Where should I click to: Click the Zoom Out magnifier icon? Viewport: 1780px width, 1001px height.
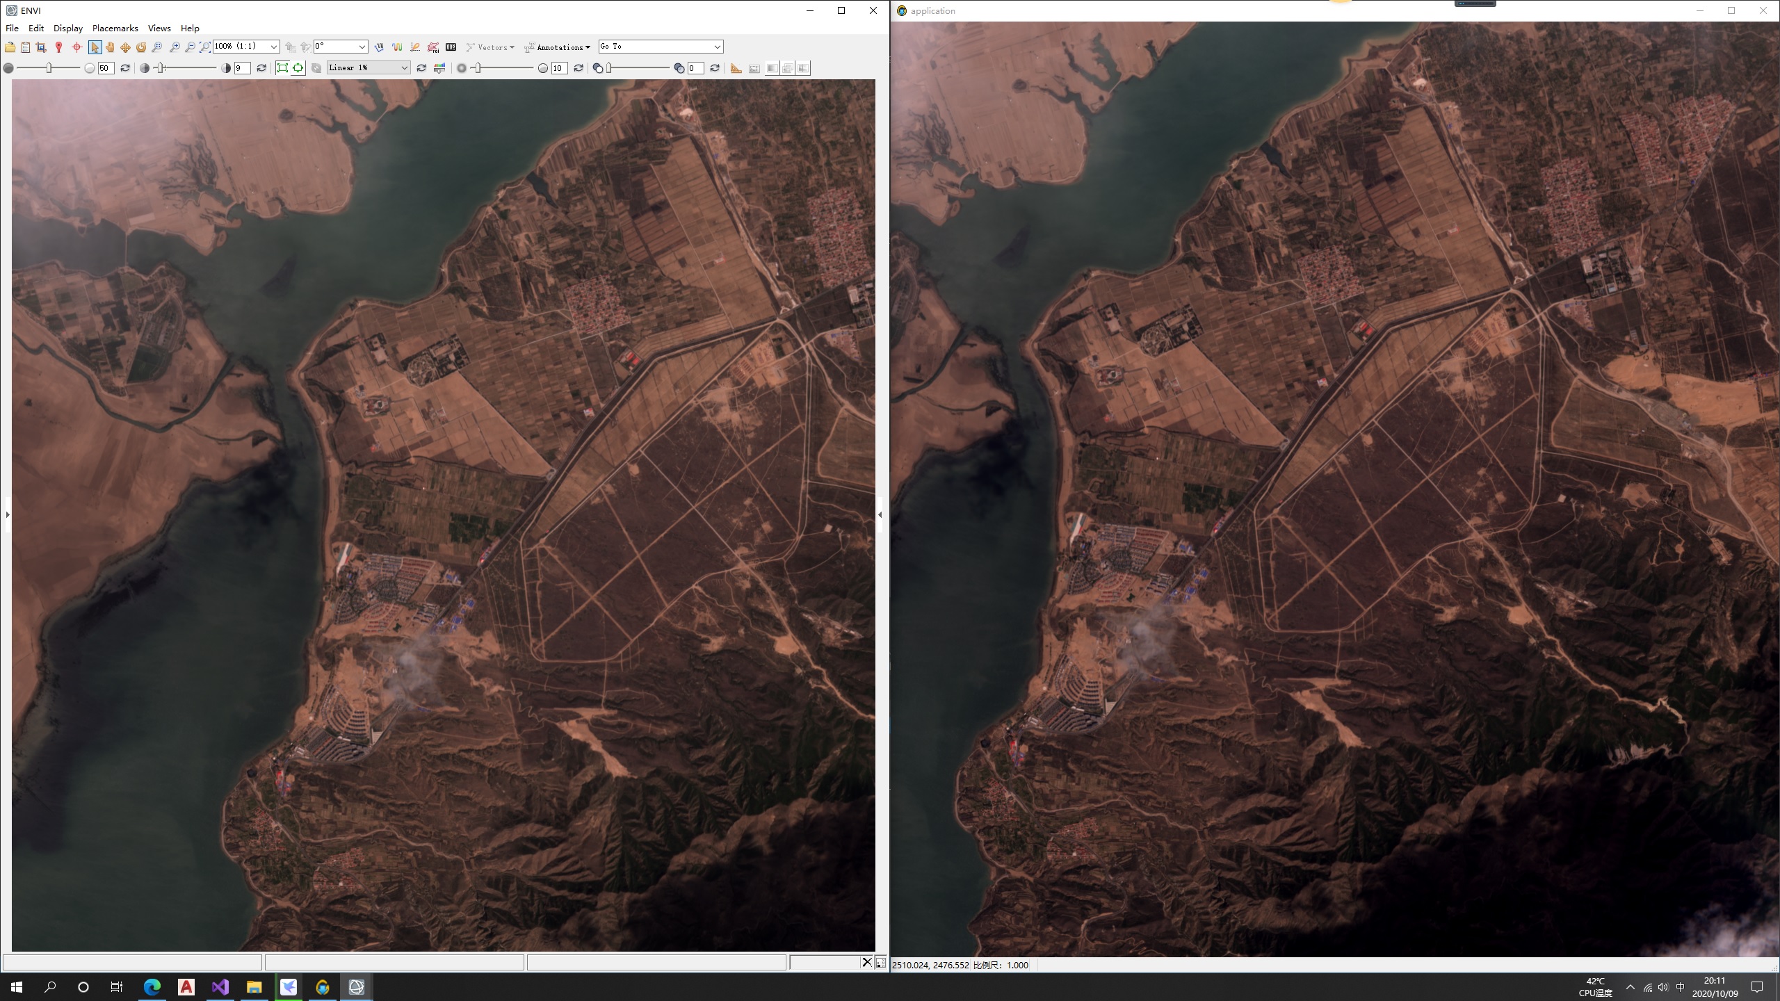pyautogui.click(x=190, y=47)
